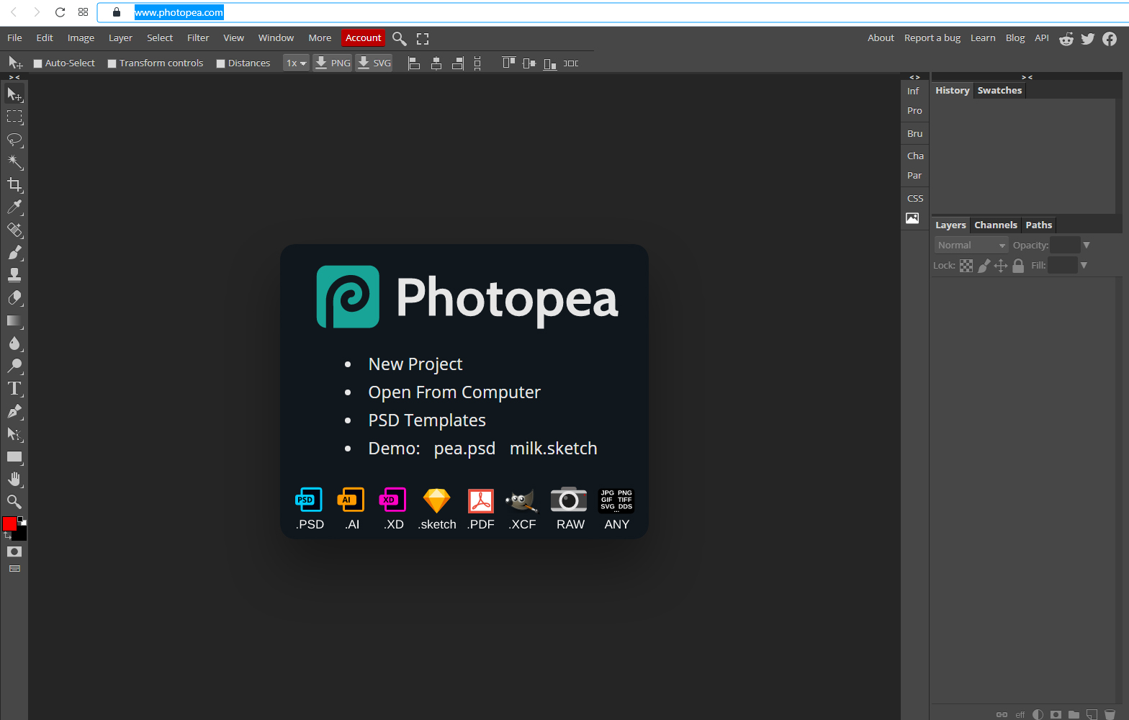
Task: Toggle lock transparent pixels checkerboard icon
Action: pos(966,266)
